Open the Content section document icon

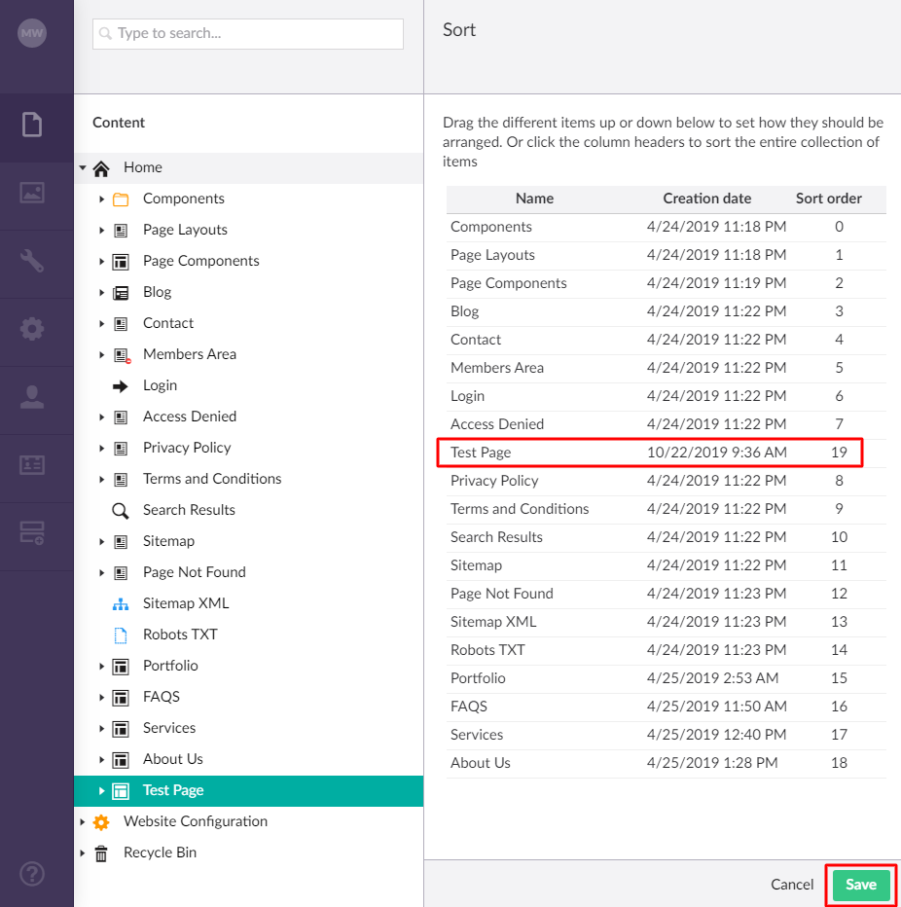click(x=32, y=125)
